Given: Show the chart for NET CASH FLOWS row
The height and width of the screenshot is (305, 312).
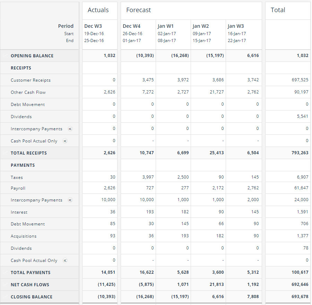Looking at the screenshot, I should coord(5,285).
